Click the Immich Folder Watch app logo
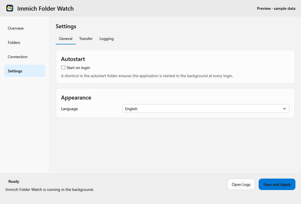 [x=10, y=8]
